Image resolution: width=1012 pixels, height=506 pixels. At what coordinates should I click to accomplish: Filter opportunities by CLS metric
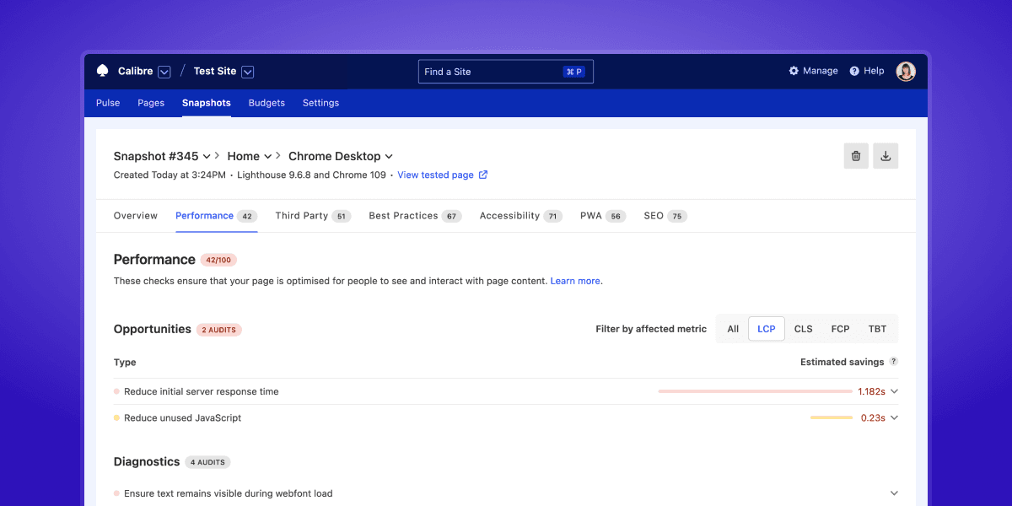tap(803, 329)
